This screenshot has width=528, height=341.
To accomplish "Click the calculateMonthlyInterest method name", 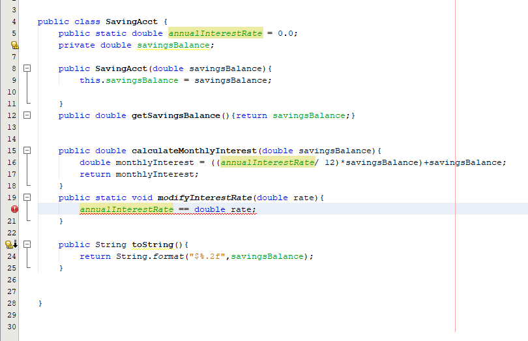I will click(x=194, y=151).
